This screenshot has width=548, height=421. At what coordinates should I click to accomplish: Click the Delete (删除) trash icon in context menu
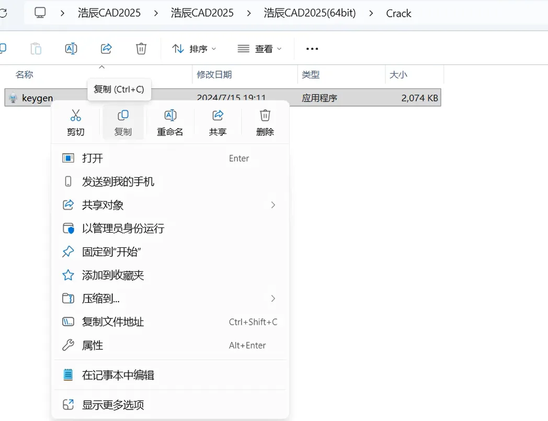click(265, 115)
